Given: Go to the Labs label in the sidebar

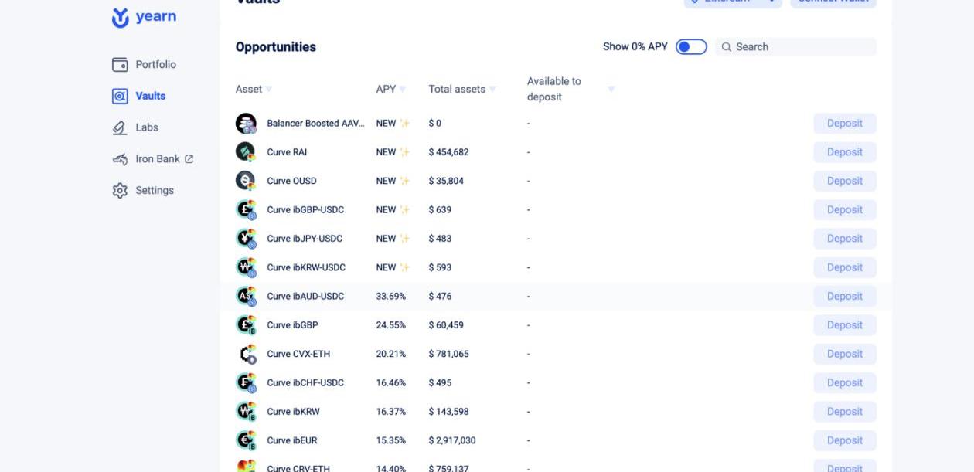Looking at the screenshot, I should coord(147,128).
